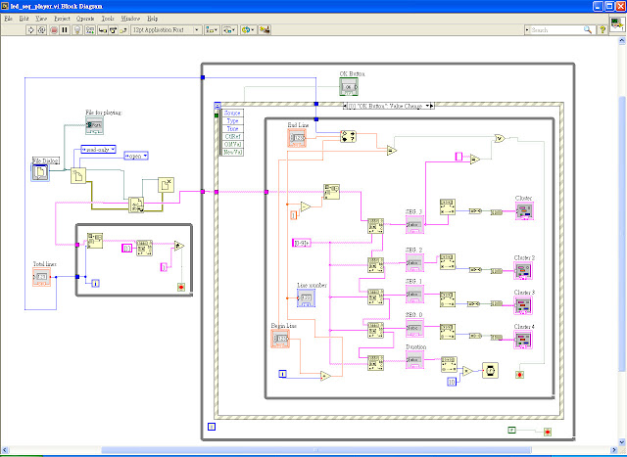This screenshot has height=457, width=627.
Task: Open the Application Font dropdown
Action: (x=166, y=30)
